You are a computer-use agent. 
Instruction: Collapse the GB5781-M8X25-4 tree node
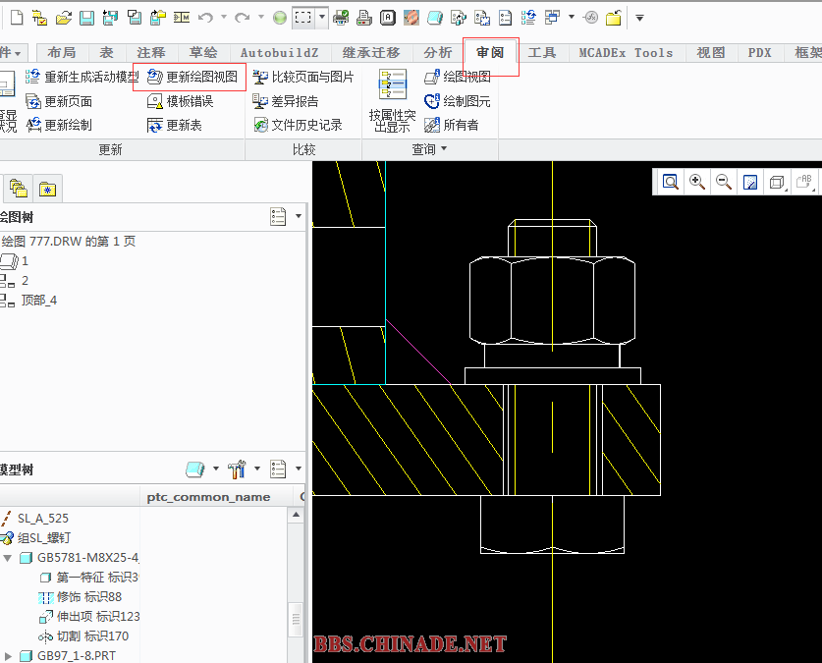pyautogui.click(x=8, y=558)
